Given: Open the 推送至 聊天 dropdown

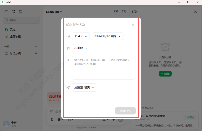Looking at the screenshot, I should (85, 88).
